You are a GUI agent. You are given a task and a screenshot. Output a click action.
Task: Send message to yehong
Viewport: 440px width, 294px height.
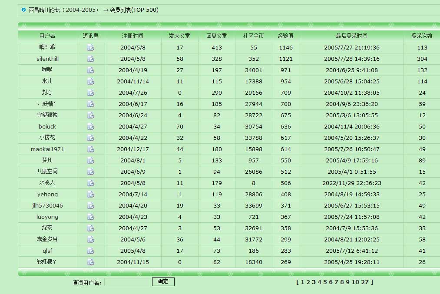pos(91,194)
